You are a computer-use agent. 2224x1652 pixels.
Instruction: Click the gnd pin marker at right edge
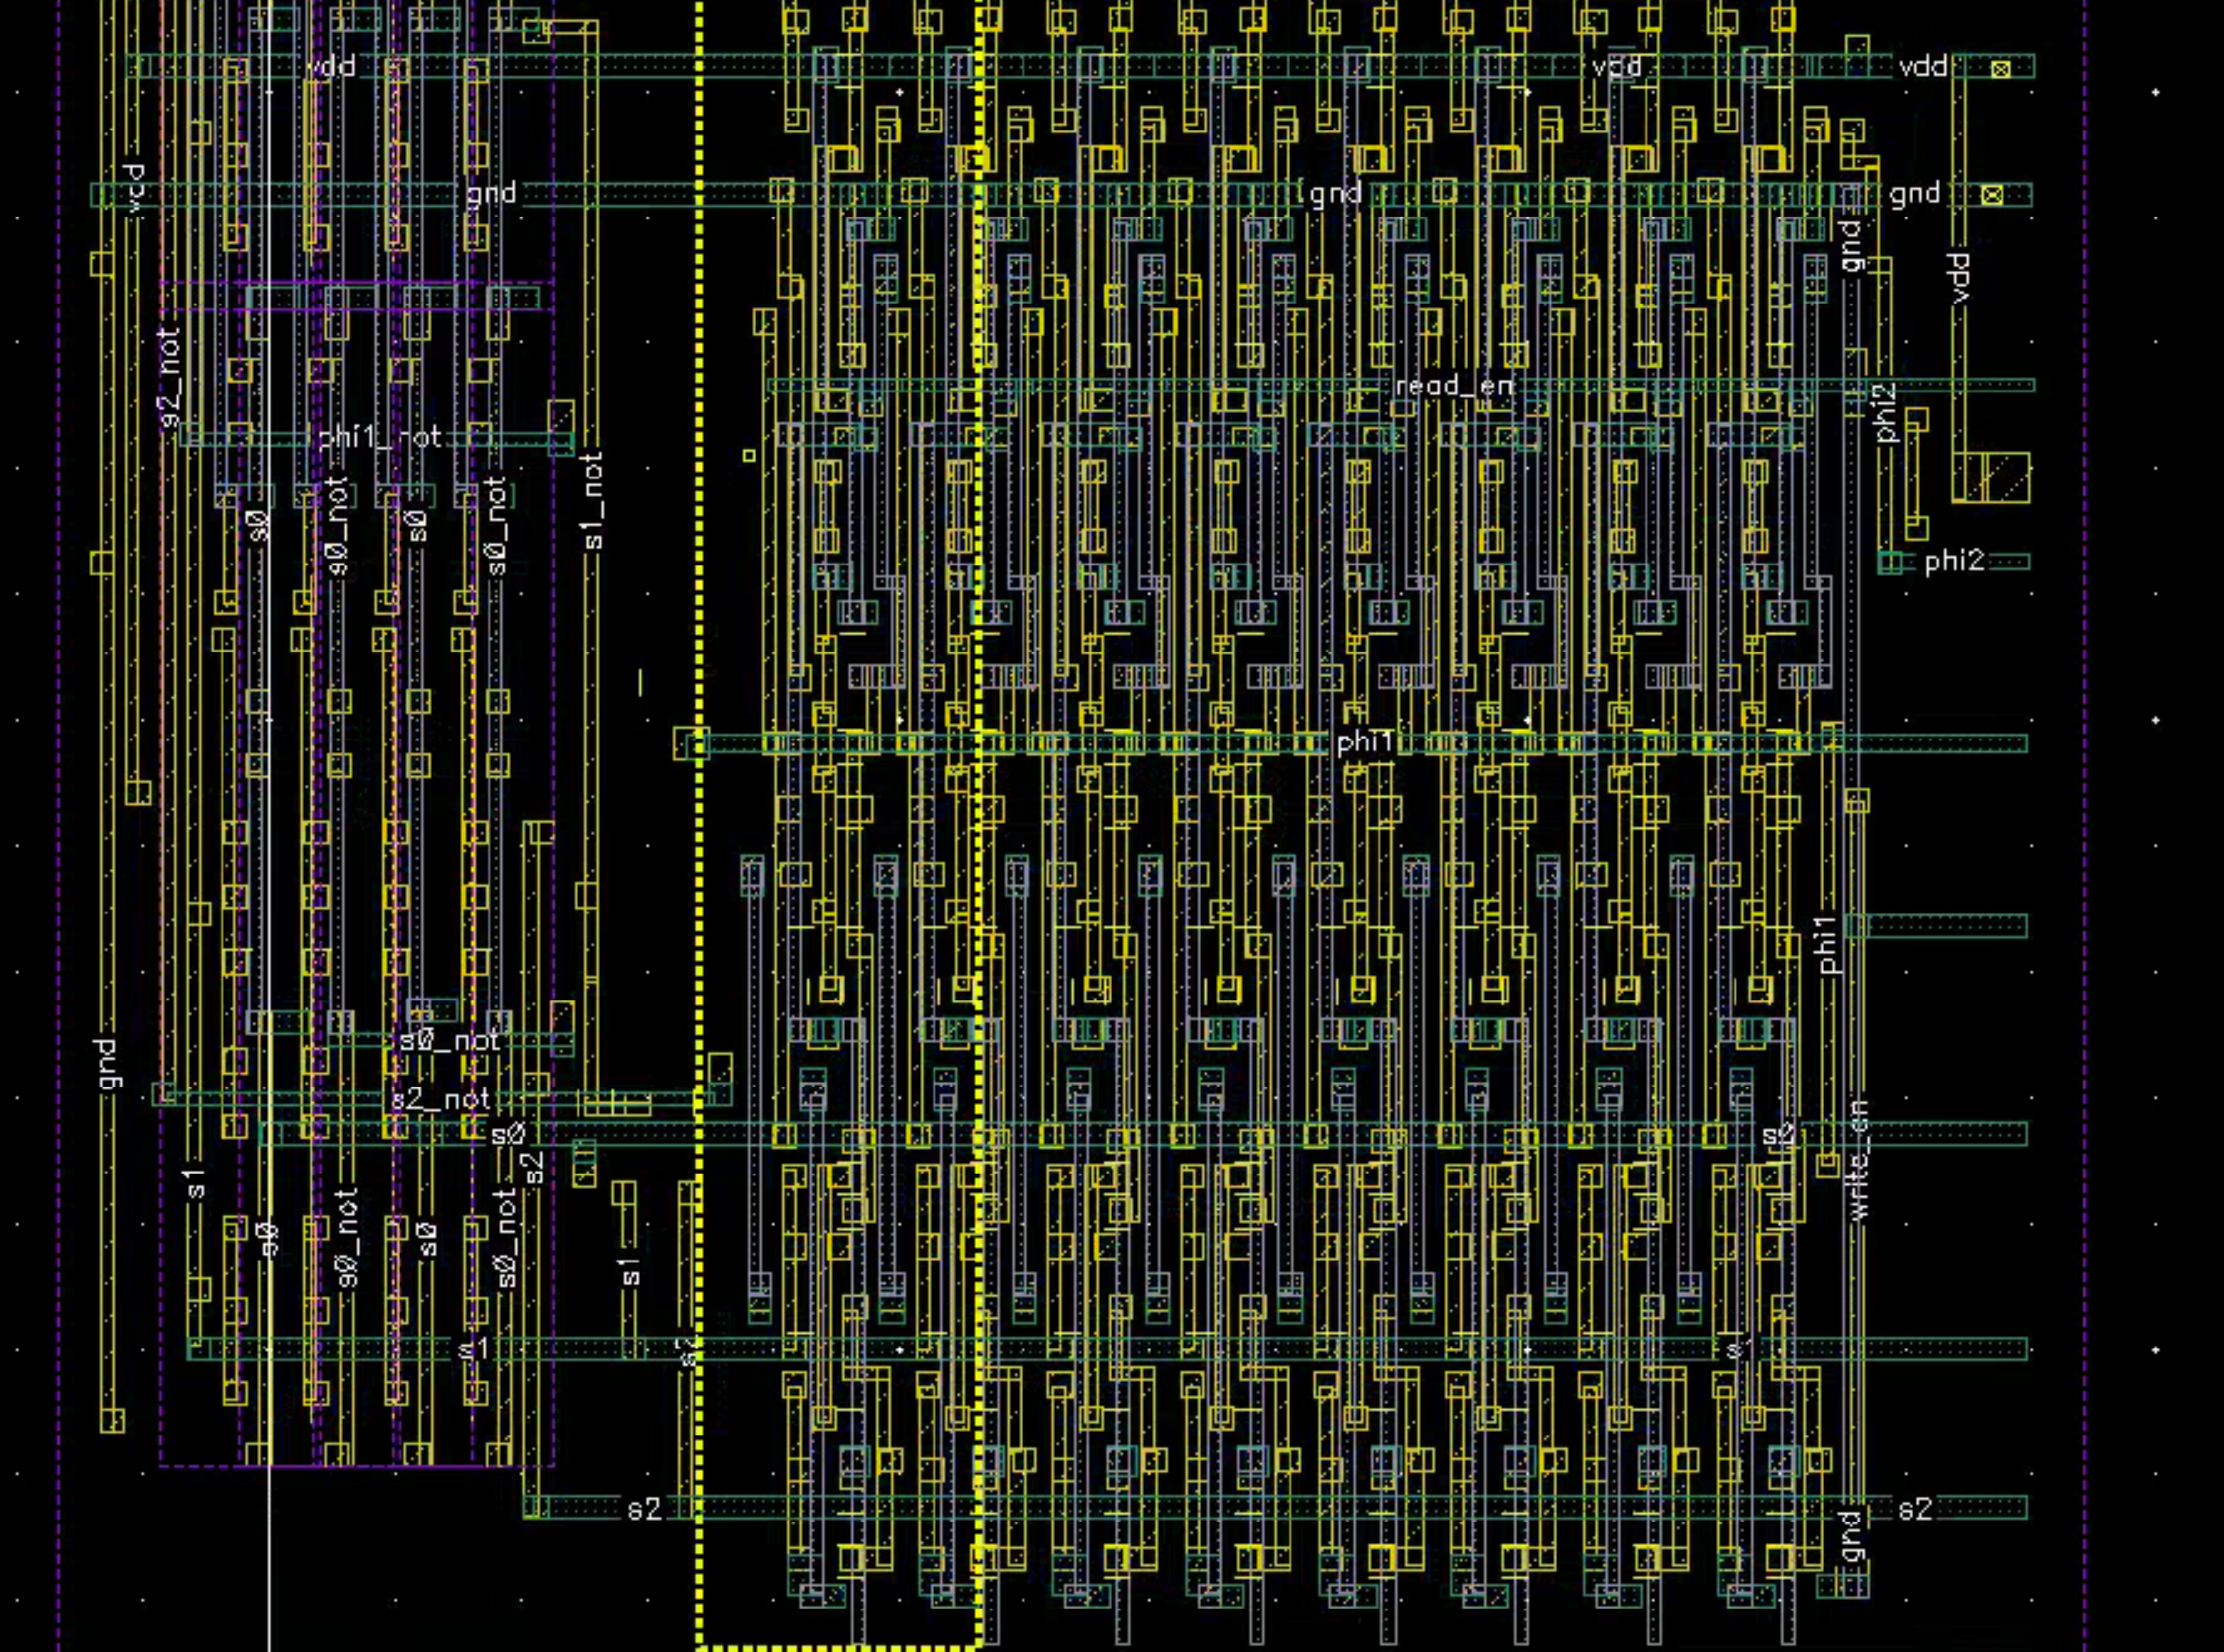1992,195
